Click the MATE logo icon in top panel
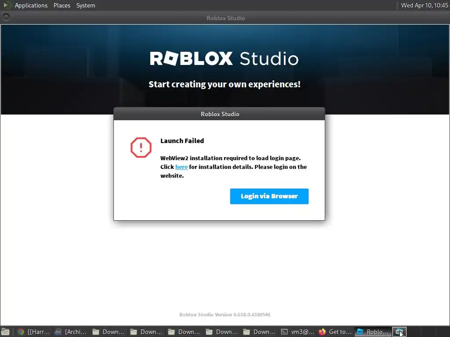This screenshot has width=450, height=337. tap(7, 5)
